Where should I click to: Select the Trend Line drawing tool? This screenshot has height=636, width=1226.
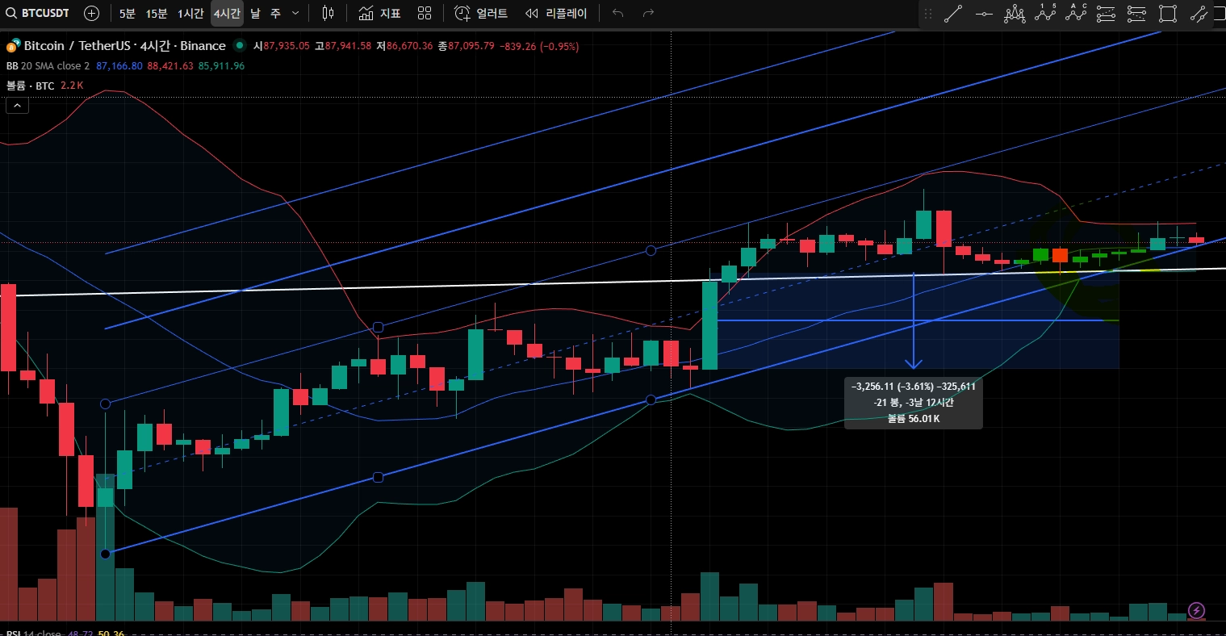[953, 14]
